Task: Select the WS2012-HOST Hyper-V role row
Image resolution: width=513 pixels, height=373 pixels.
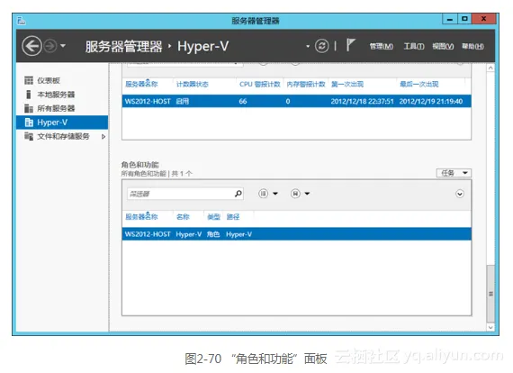Action: (x=296, y=234)
